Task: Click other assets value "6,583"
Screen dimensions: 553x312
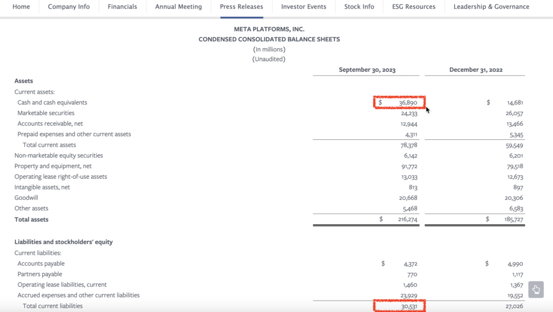Action: [x=516, y=209]
